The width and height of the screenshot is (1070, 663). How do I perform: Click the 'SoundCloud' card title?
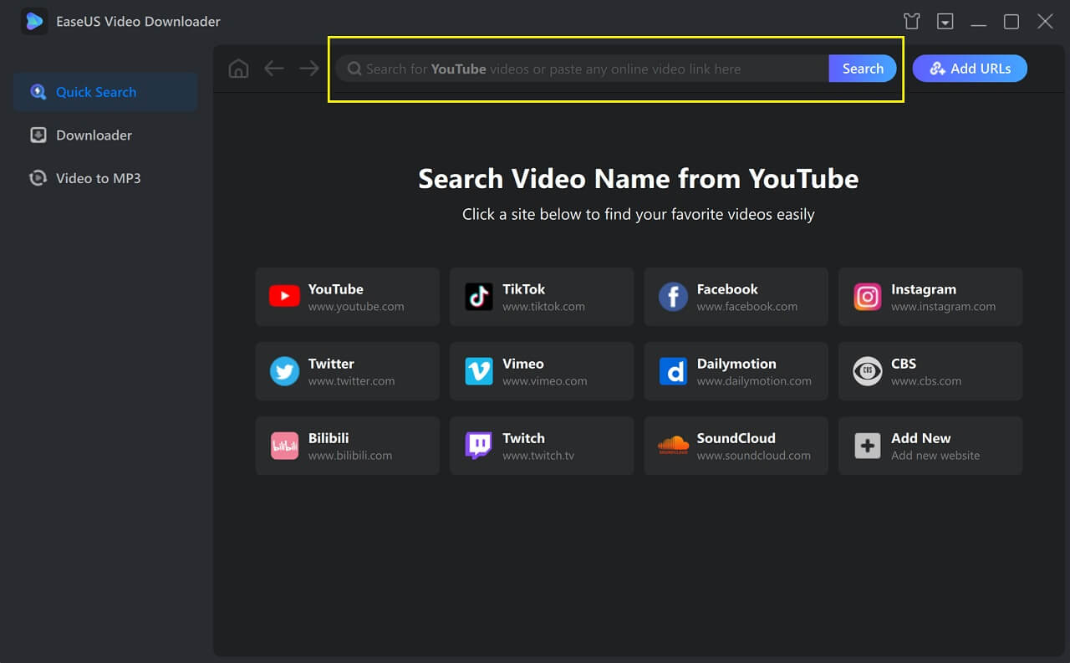tap(736, 438)
